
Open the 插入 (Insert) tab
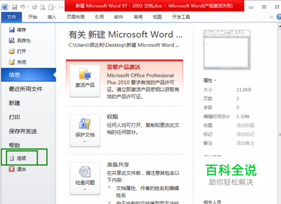[52, 17]
